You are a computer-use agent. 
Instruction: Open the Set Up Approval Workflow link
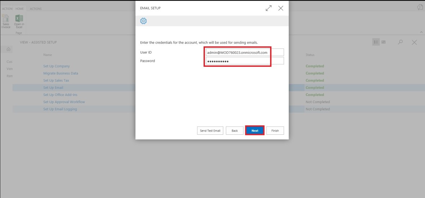pyautogui.click(x=64, y=102)
